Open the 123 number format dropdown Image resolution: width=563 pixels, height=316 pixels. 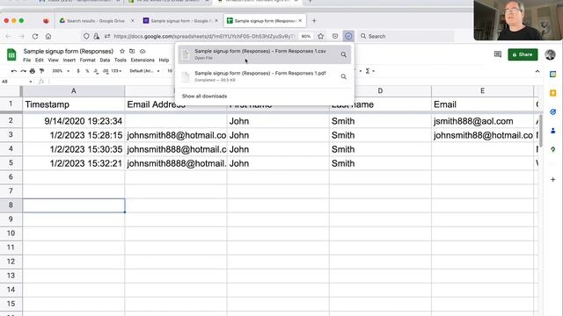[x=116, y=71]
